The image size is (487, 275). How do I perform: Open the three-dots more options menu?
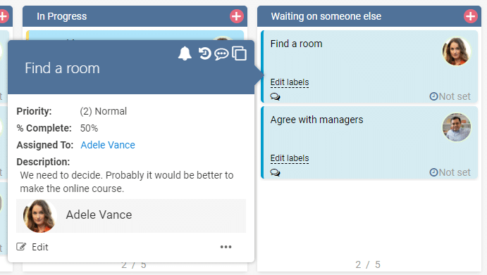[226, 247]
